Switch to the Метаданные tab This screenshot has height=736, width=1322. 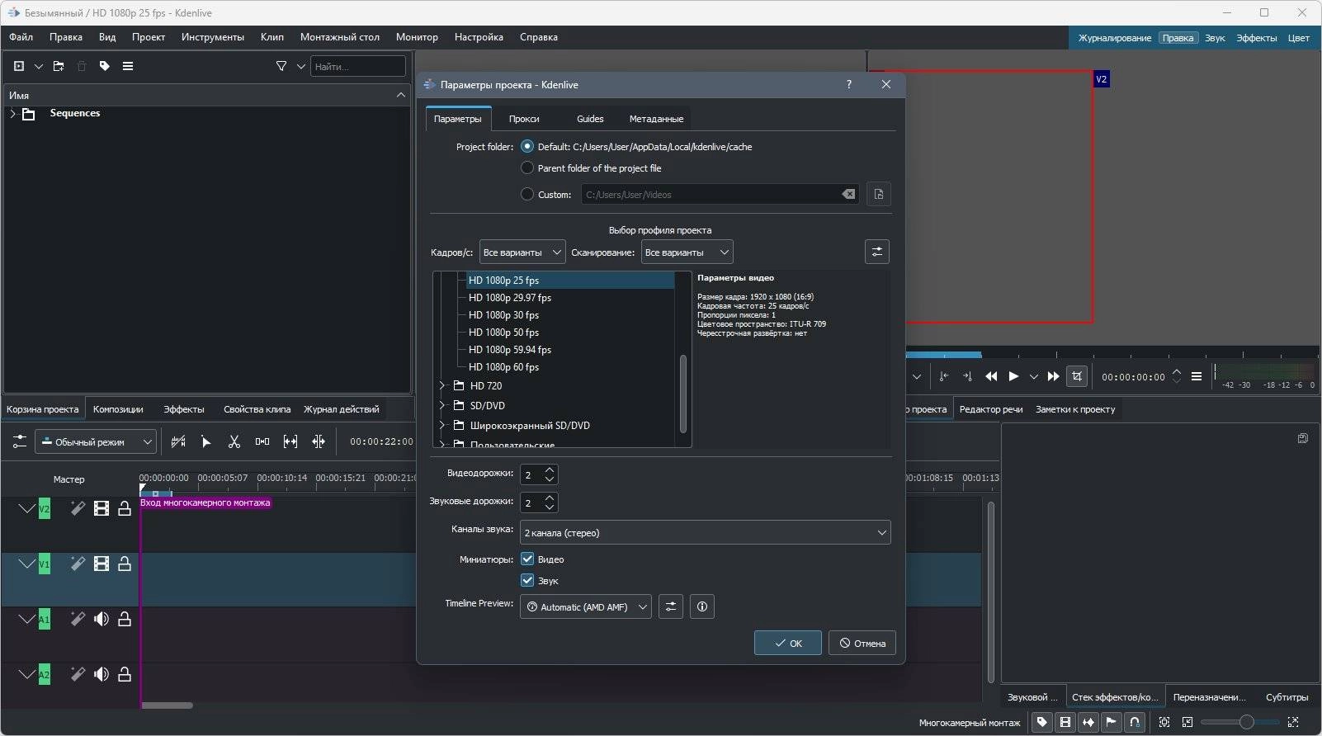[656, 119]
